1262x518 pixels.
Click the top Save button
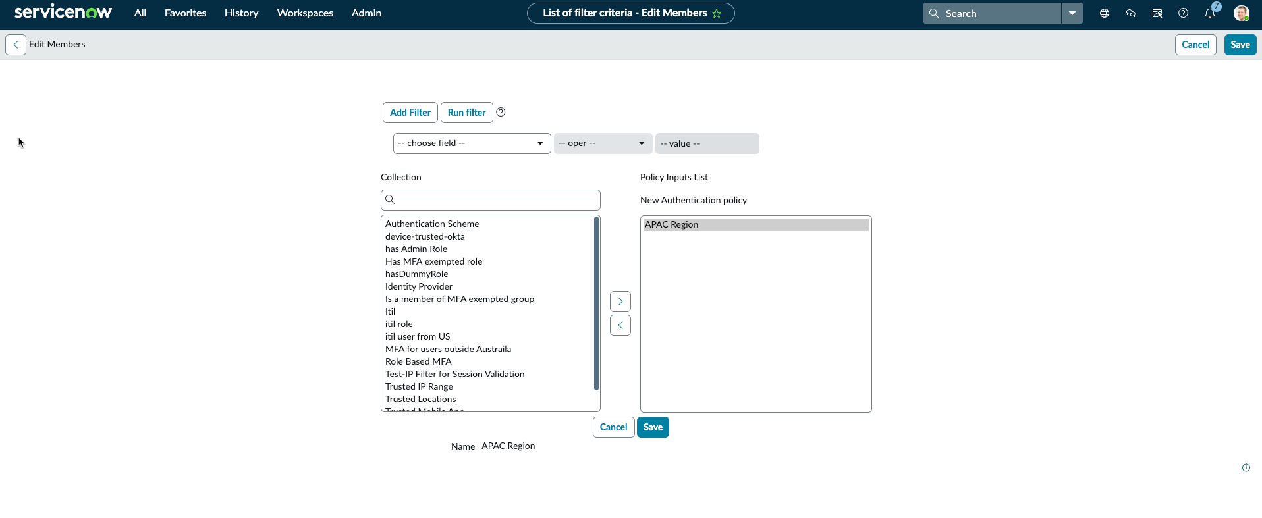(x=1240, y=45)
